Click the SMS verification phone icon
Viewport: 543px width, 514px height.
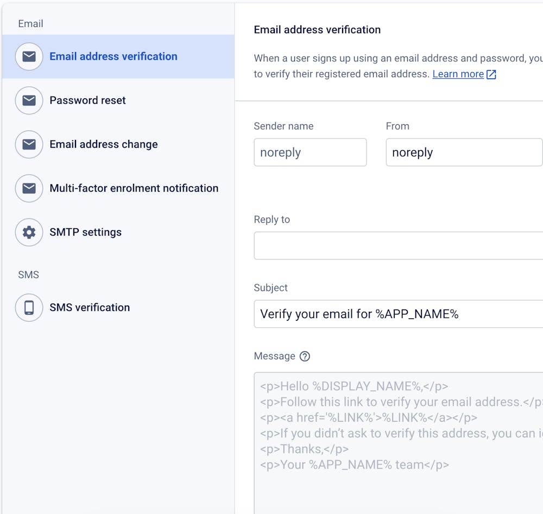coord(29,307)
